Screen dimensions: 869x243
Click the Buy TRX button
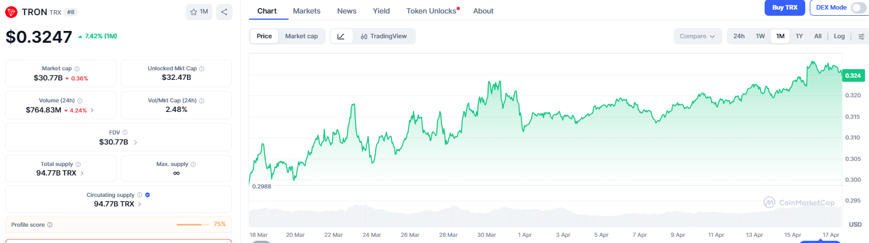(784, 7)
